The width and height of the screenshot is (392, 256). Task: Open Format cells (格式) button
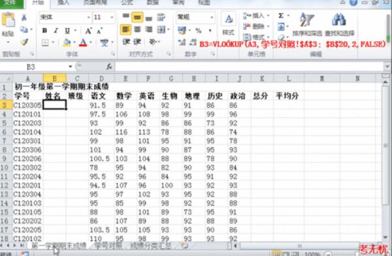point(257,37)
